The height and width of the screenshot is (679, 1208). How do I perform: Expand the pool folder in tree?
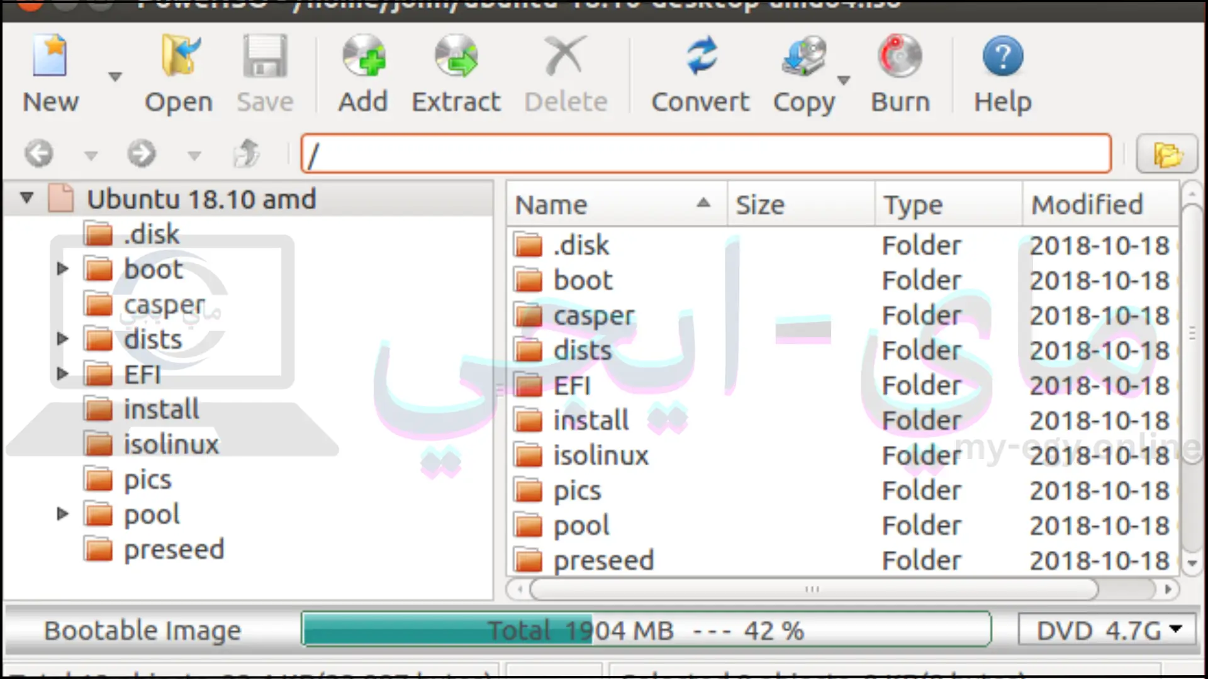(62, 514)
